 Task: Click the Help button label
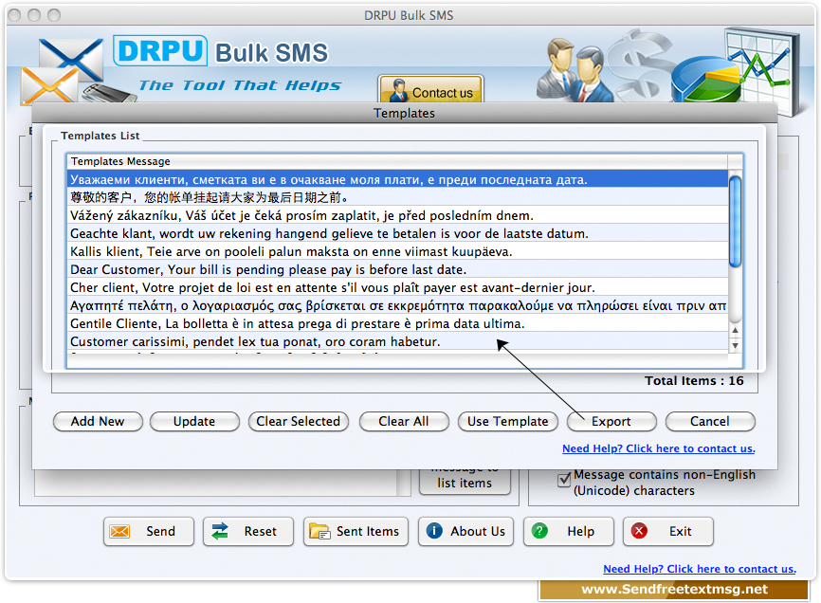[580, 531]
